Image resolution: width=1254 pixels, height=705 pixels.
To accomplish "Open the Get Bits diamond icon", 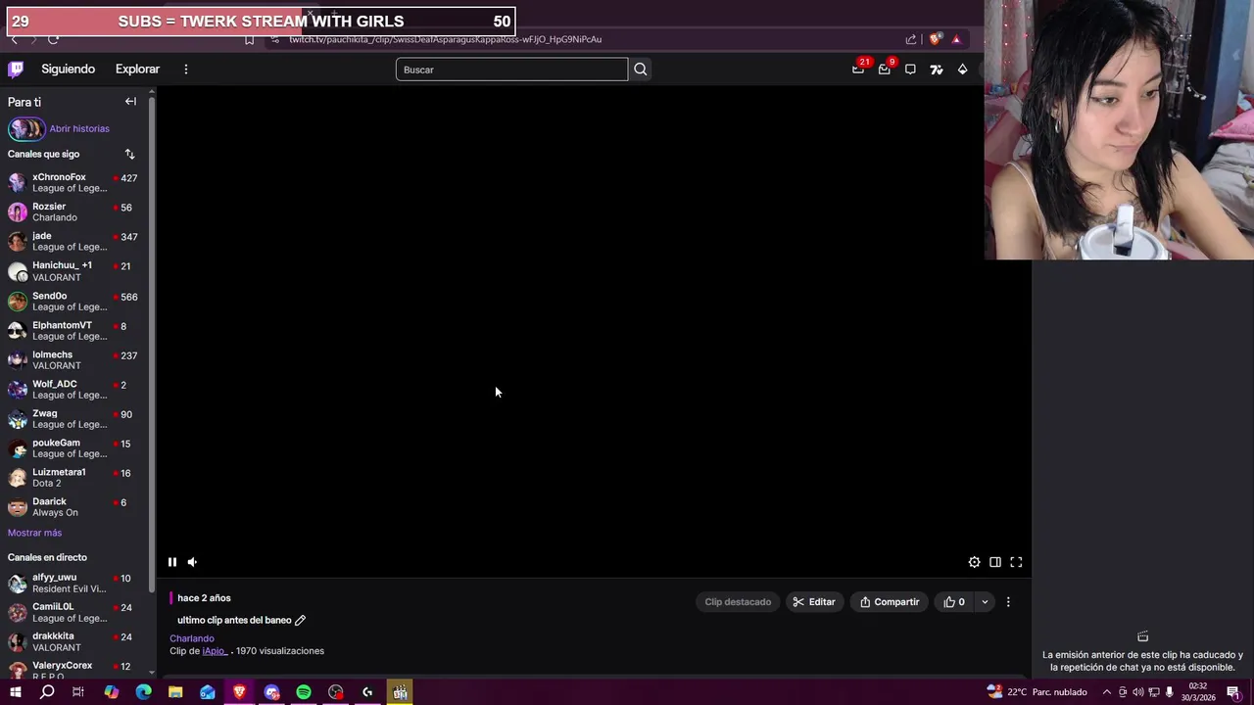I will (x=962, y=70).
